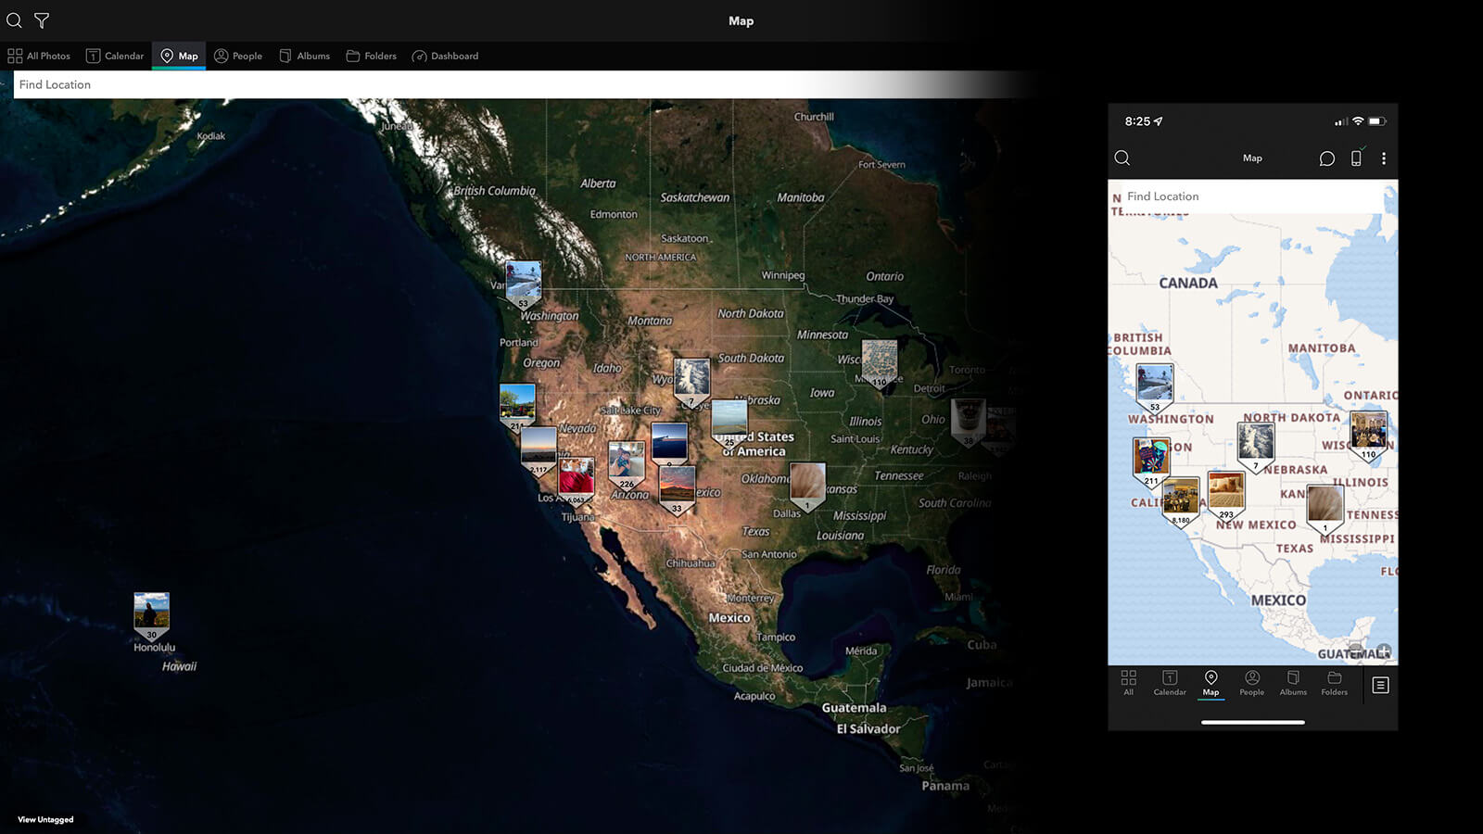Viewport: 1483px width, 834px height.
Task: Click the View Untagged link
Action: pos(45,819)
